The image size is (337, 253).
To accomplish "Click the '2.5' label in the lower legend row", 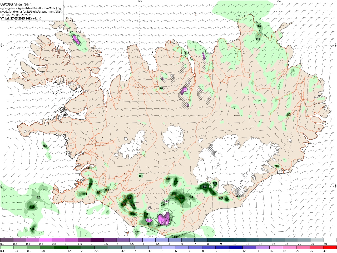I will tap(96, 251).
